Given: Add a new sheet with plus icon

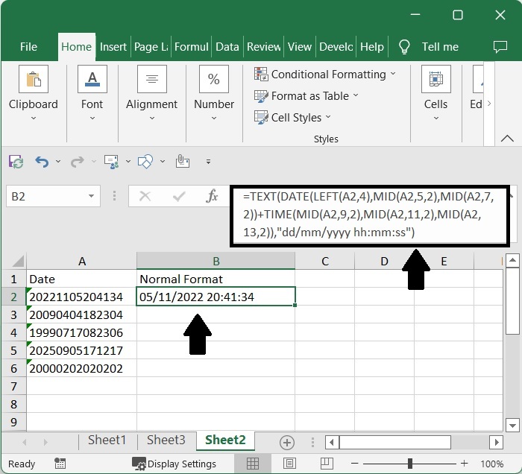Looking at the screenshot, I should pos(286,442).
